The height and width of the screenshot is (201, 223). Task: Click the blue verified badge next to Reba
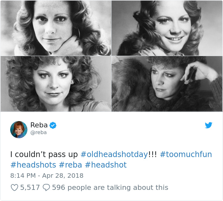pyautogui.click(x=53, y=125)
